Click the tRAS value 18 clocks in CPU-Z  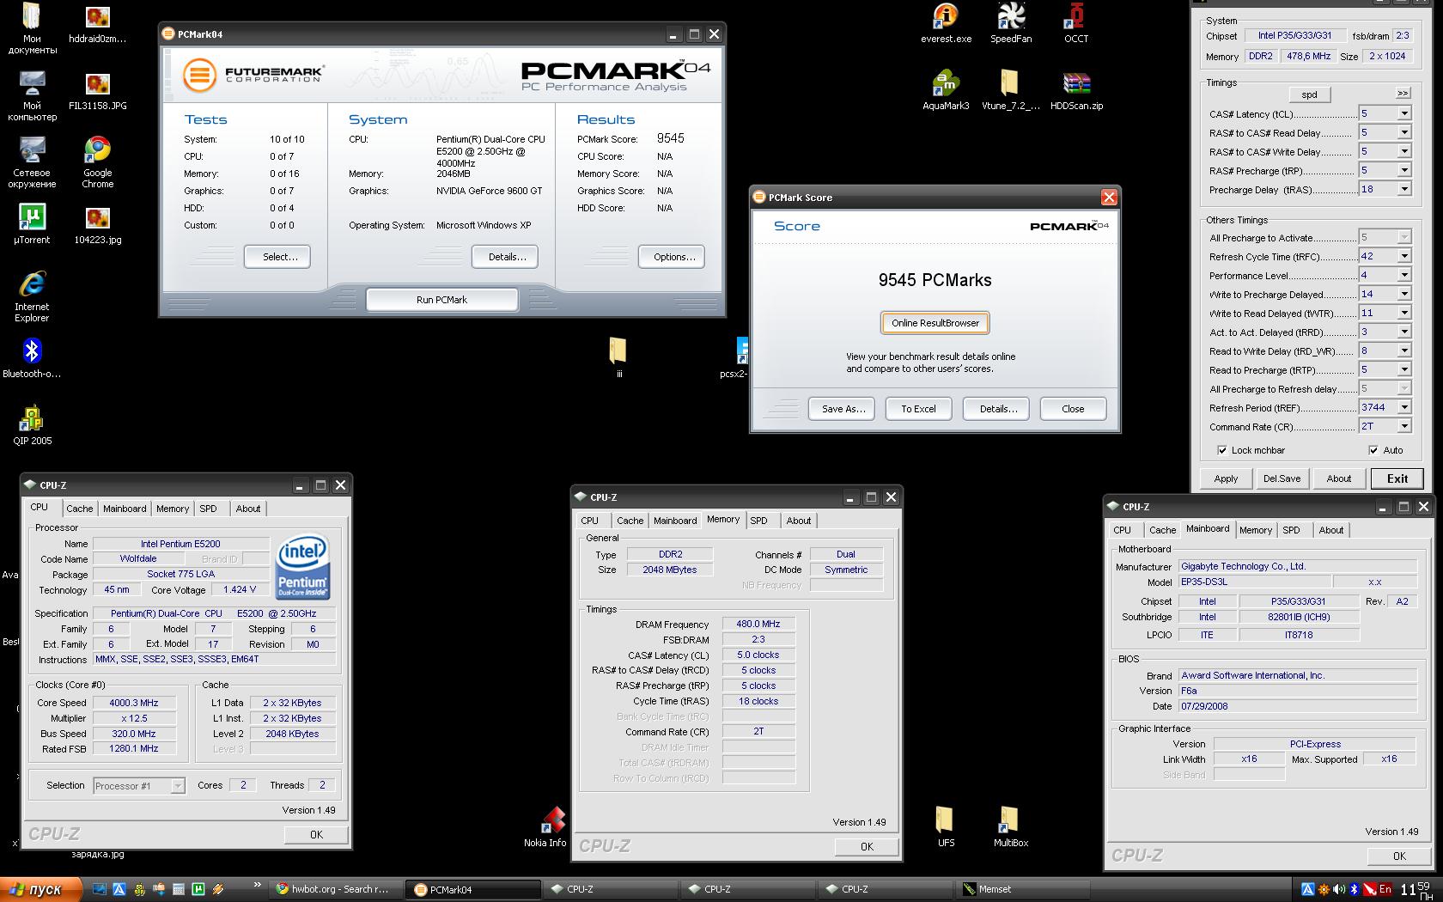coord(758,701)
